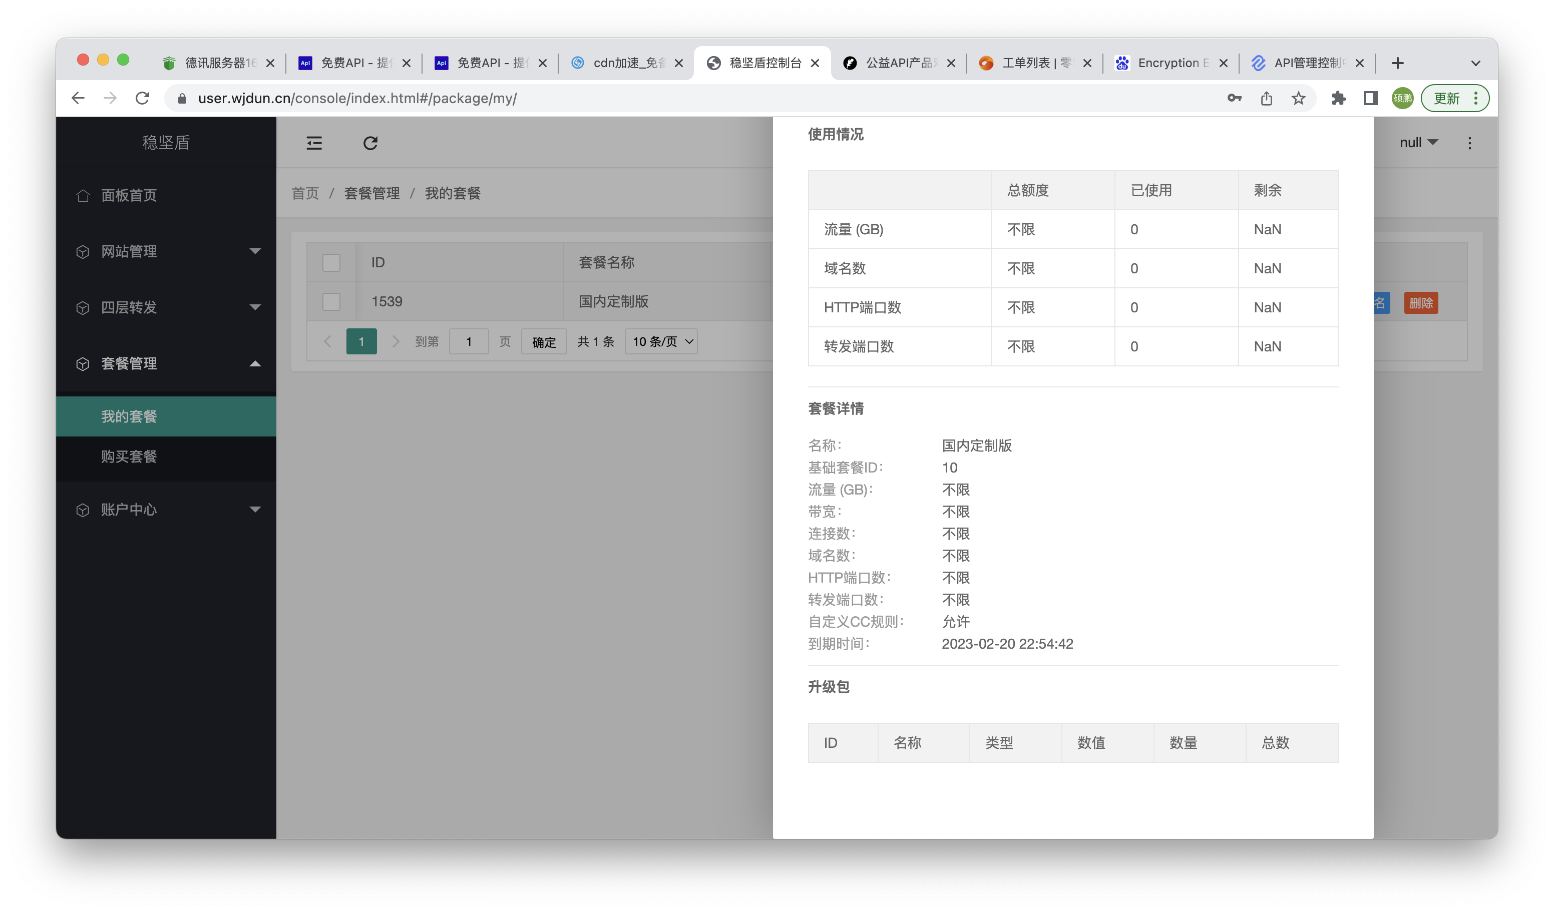Open the 套餐管理 breadcrumb link
This screenshot has width=1554, height=913.
coord(371,193)
